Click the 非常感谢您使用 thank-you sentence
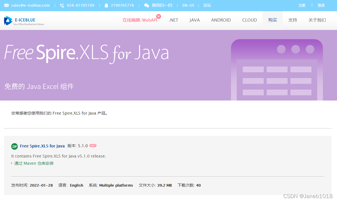Image resolution: width=337 pixels, height=201 pixels. [x=59, y=113]
